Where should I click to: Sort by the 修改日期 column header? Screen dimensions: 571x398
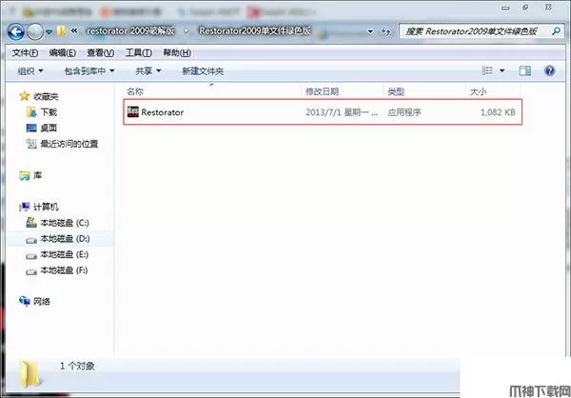pos(323,91)
